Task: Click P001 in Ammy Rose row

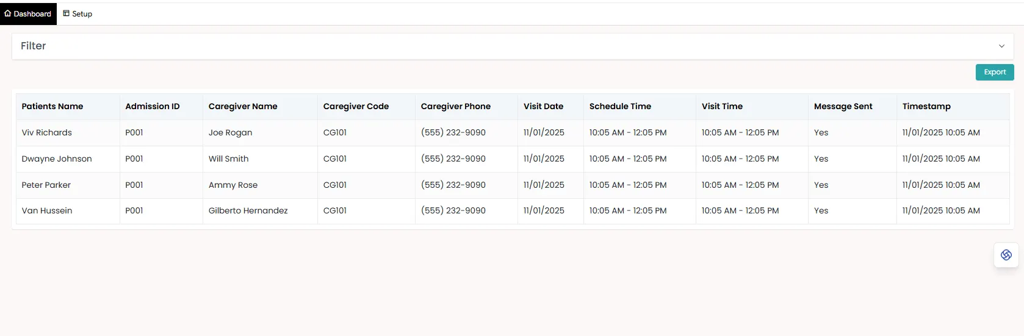Action: click(134, 185)
